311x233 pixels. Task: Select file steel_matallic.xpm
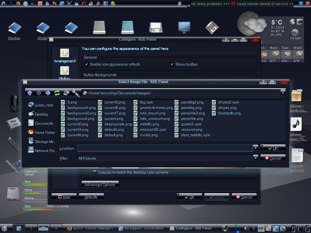tap(192, 135)
